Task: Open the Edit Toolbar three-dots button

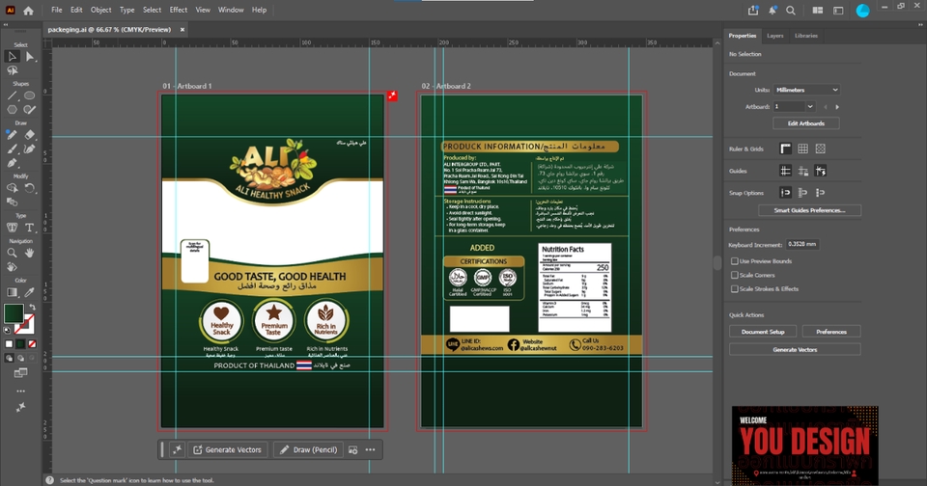Action: [x=20, y=391]
